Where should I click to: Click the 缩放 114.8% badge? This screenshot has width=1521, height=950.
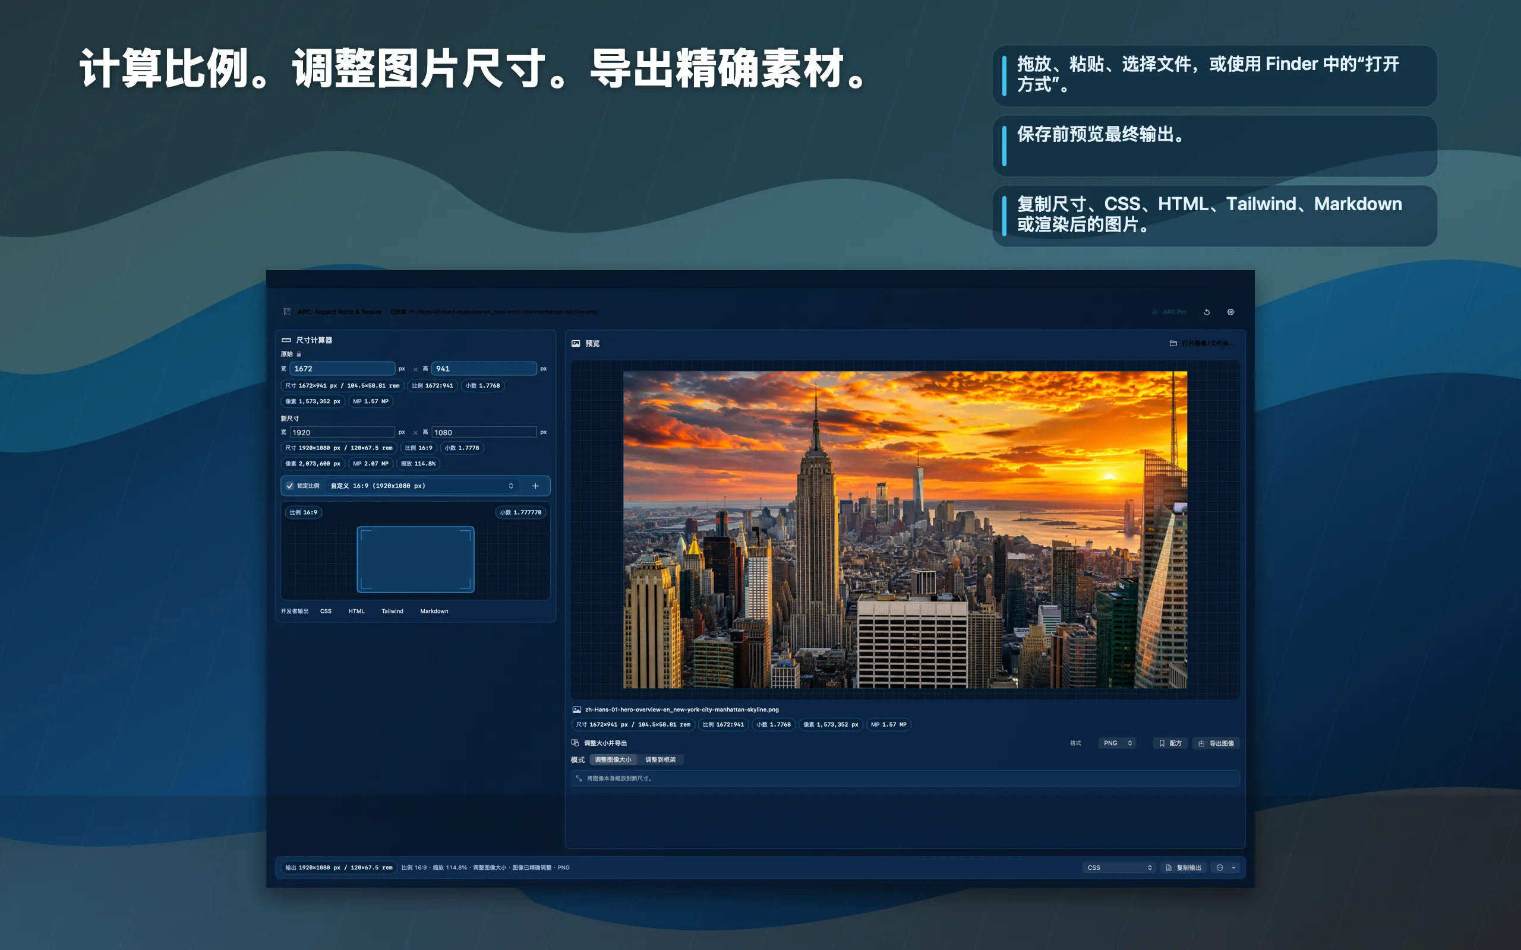pyautogui.click(x=418, y=464)
